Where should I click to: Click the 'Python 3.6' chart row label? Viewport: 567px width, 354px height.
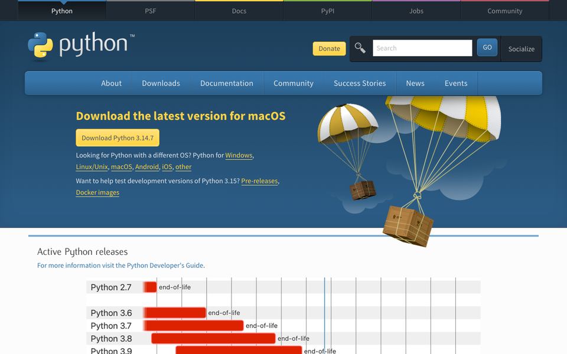(x=112, y=313)
